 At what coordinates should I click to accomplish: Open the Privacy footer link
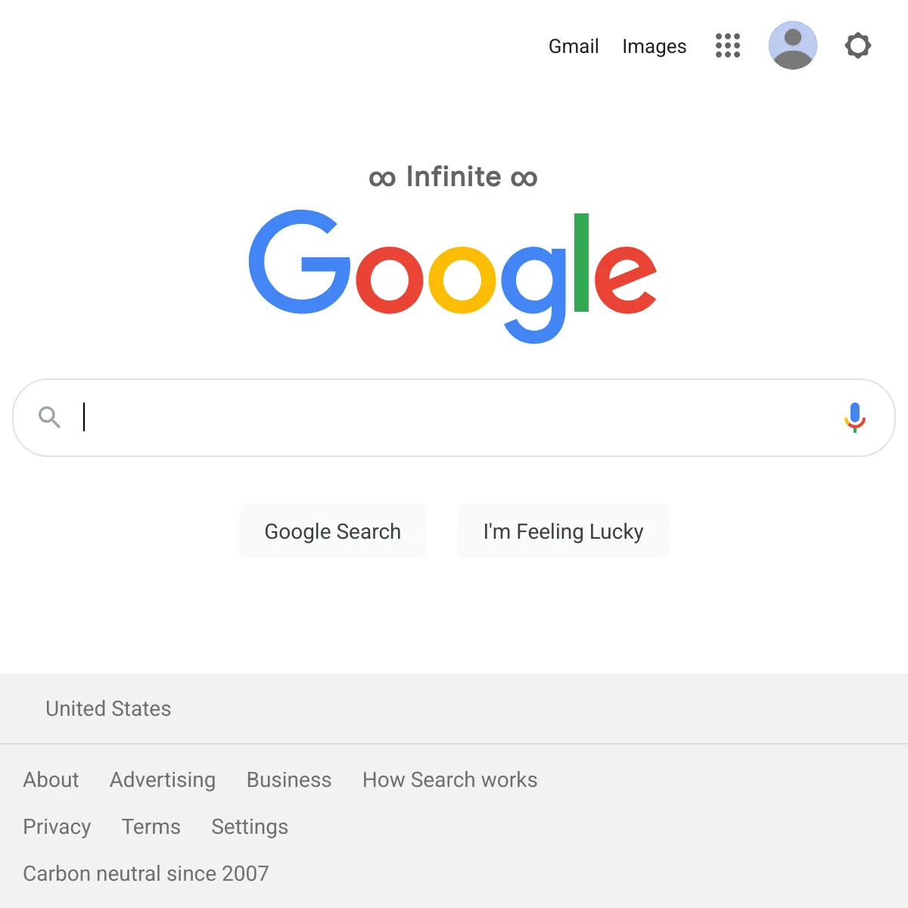pos(57,826)
